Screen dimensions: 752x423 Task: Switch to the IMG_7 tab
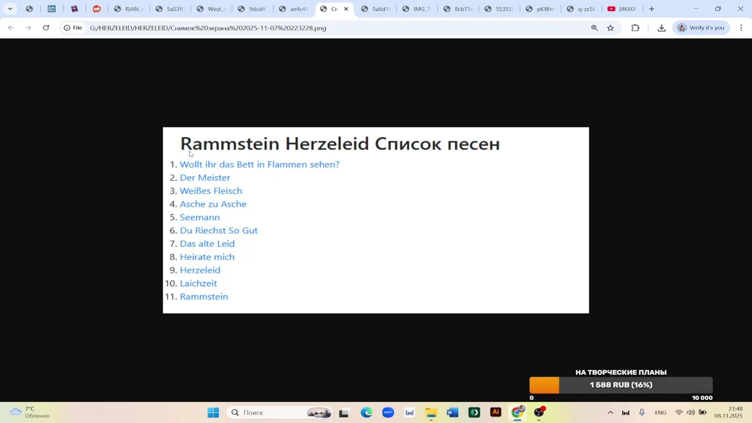pos(417,9)
